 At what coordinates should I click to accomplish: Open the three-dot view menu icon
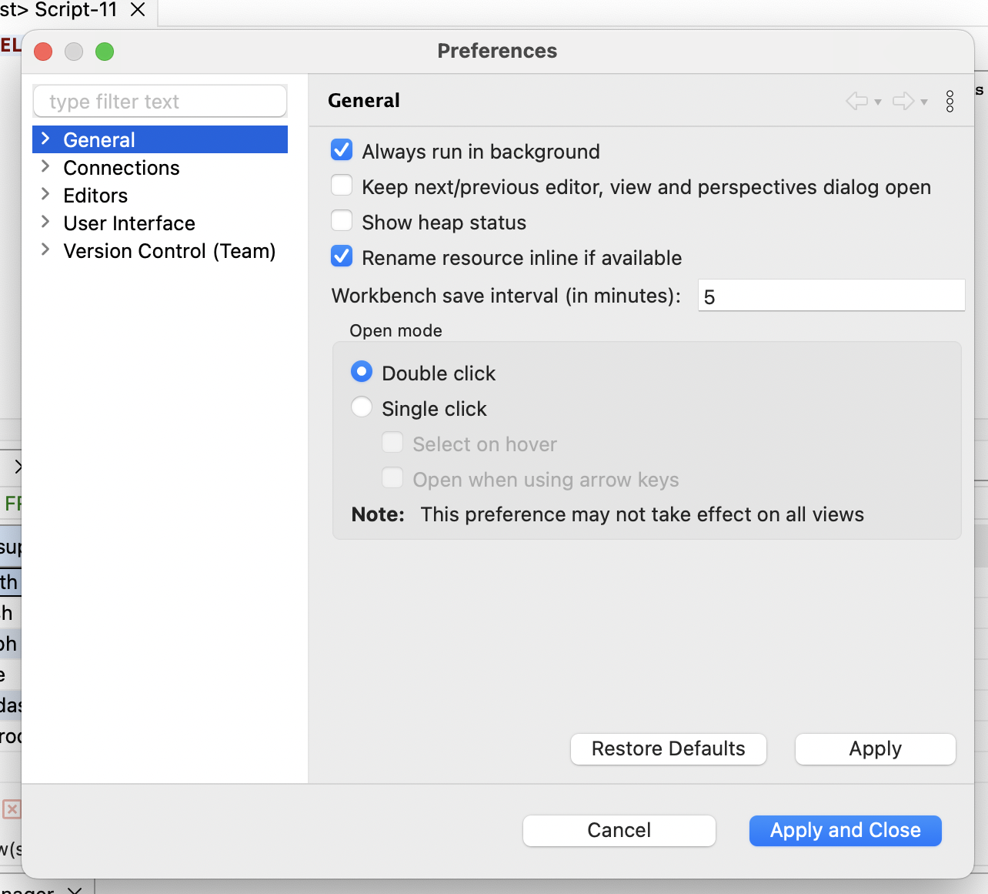tap(950, 101)
